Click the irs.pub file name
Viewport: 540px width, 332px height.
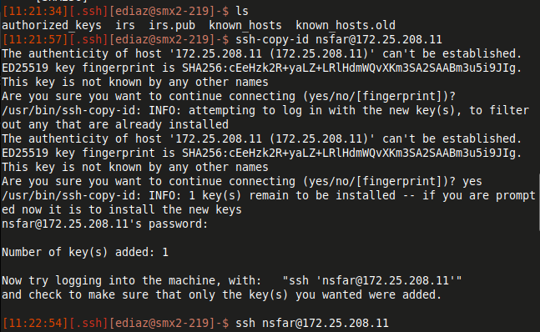click(172, 25)
